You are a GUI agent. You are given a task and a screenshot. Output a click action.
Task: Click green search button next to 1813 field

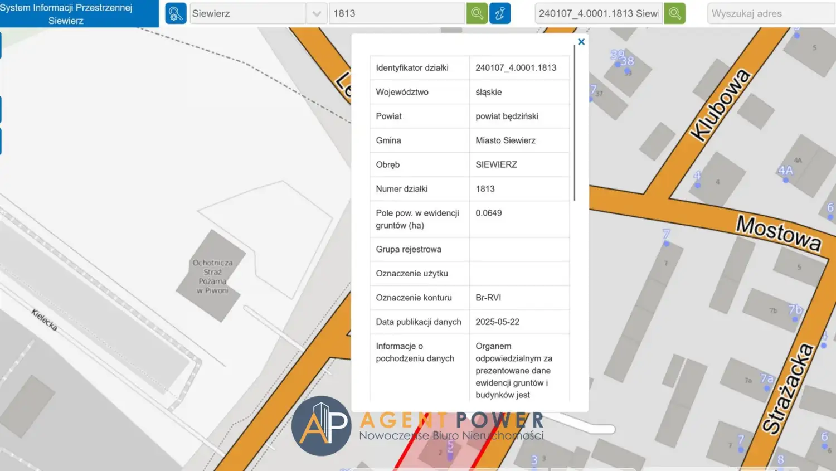[x=477, y=13]
